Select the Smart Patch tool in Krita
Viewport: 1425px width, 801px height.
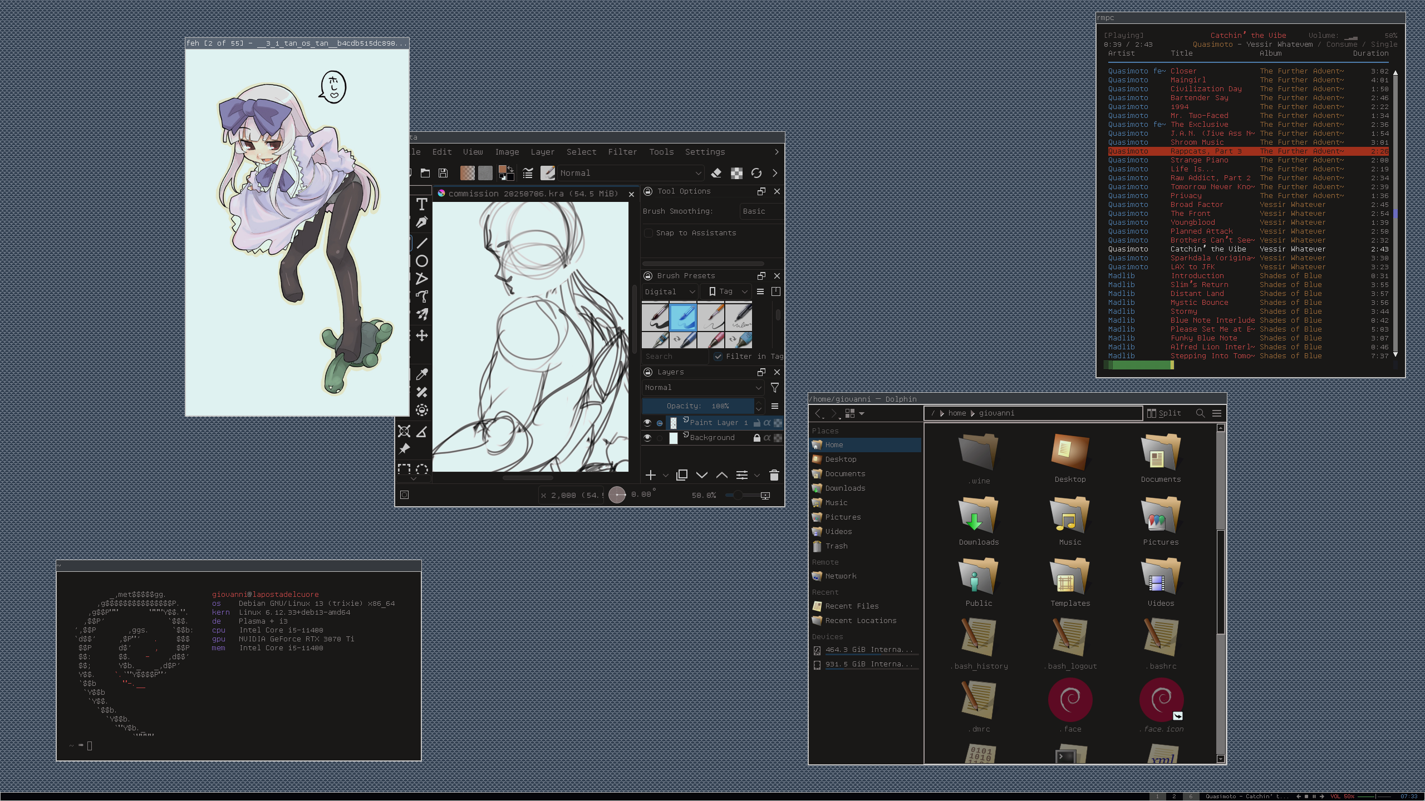[x=422, y=392]
